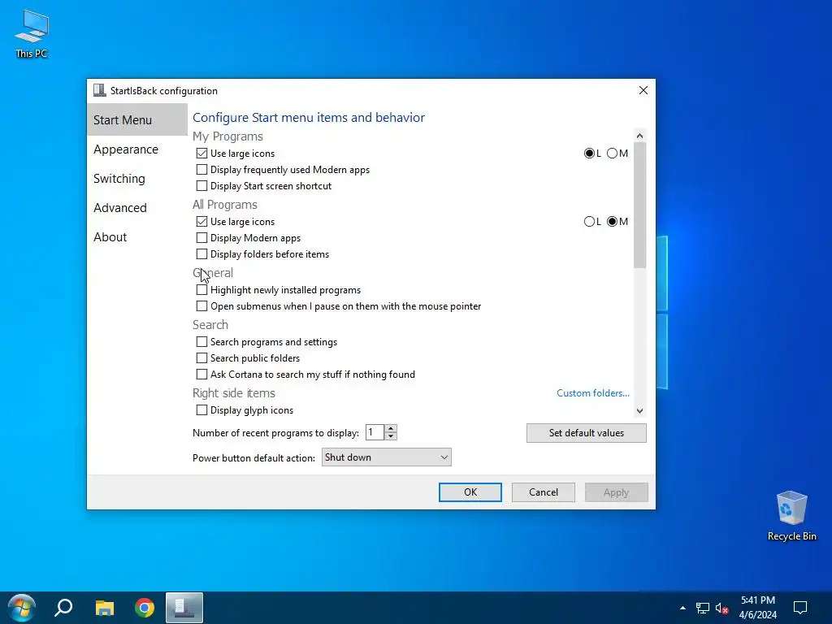
Task: Select the Start Menu tab
Action: (x=136, y=120)
